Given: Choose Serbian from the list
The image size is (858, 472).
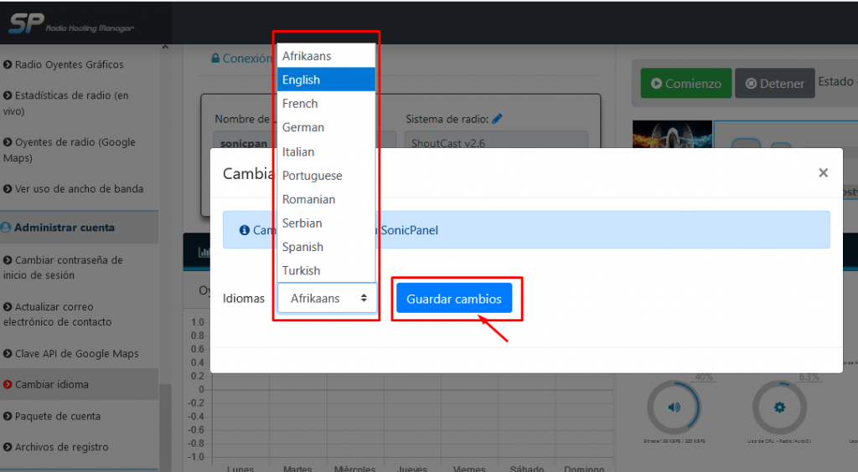Looking at the screenshot, I should click(x=326, y=223).
